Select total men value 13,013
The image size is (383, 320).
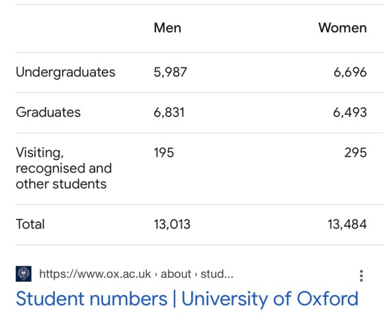[x=172, y=224]
